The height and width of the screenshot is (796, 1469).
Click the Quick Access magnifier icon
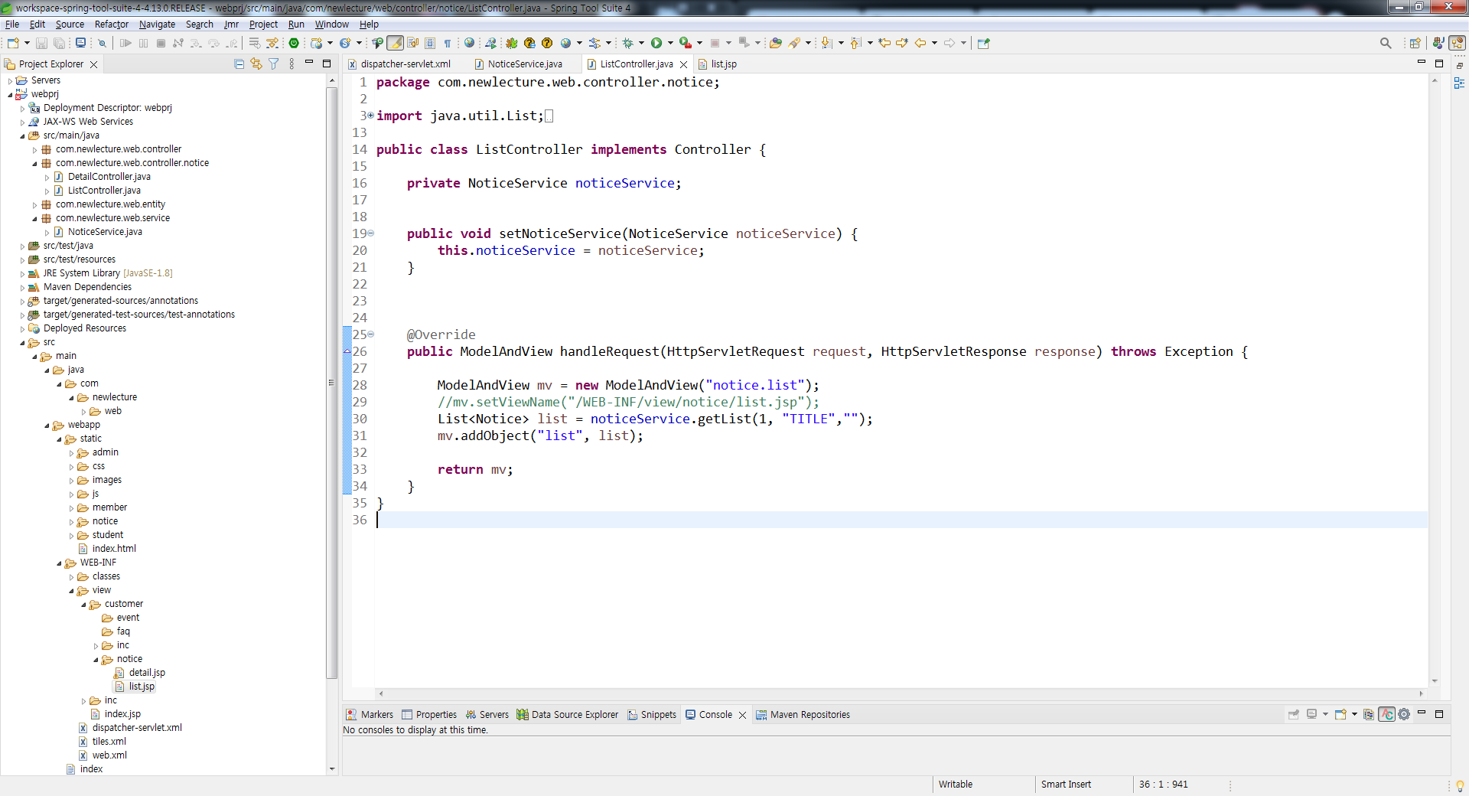(1386, 43)
